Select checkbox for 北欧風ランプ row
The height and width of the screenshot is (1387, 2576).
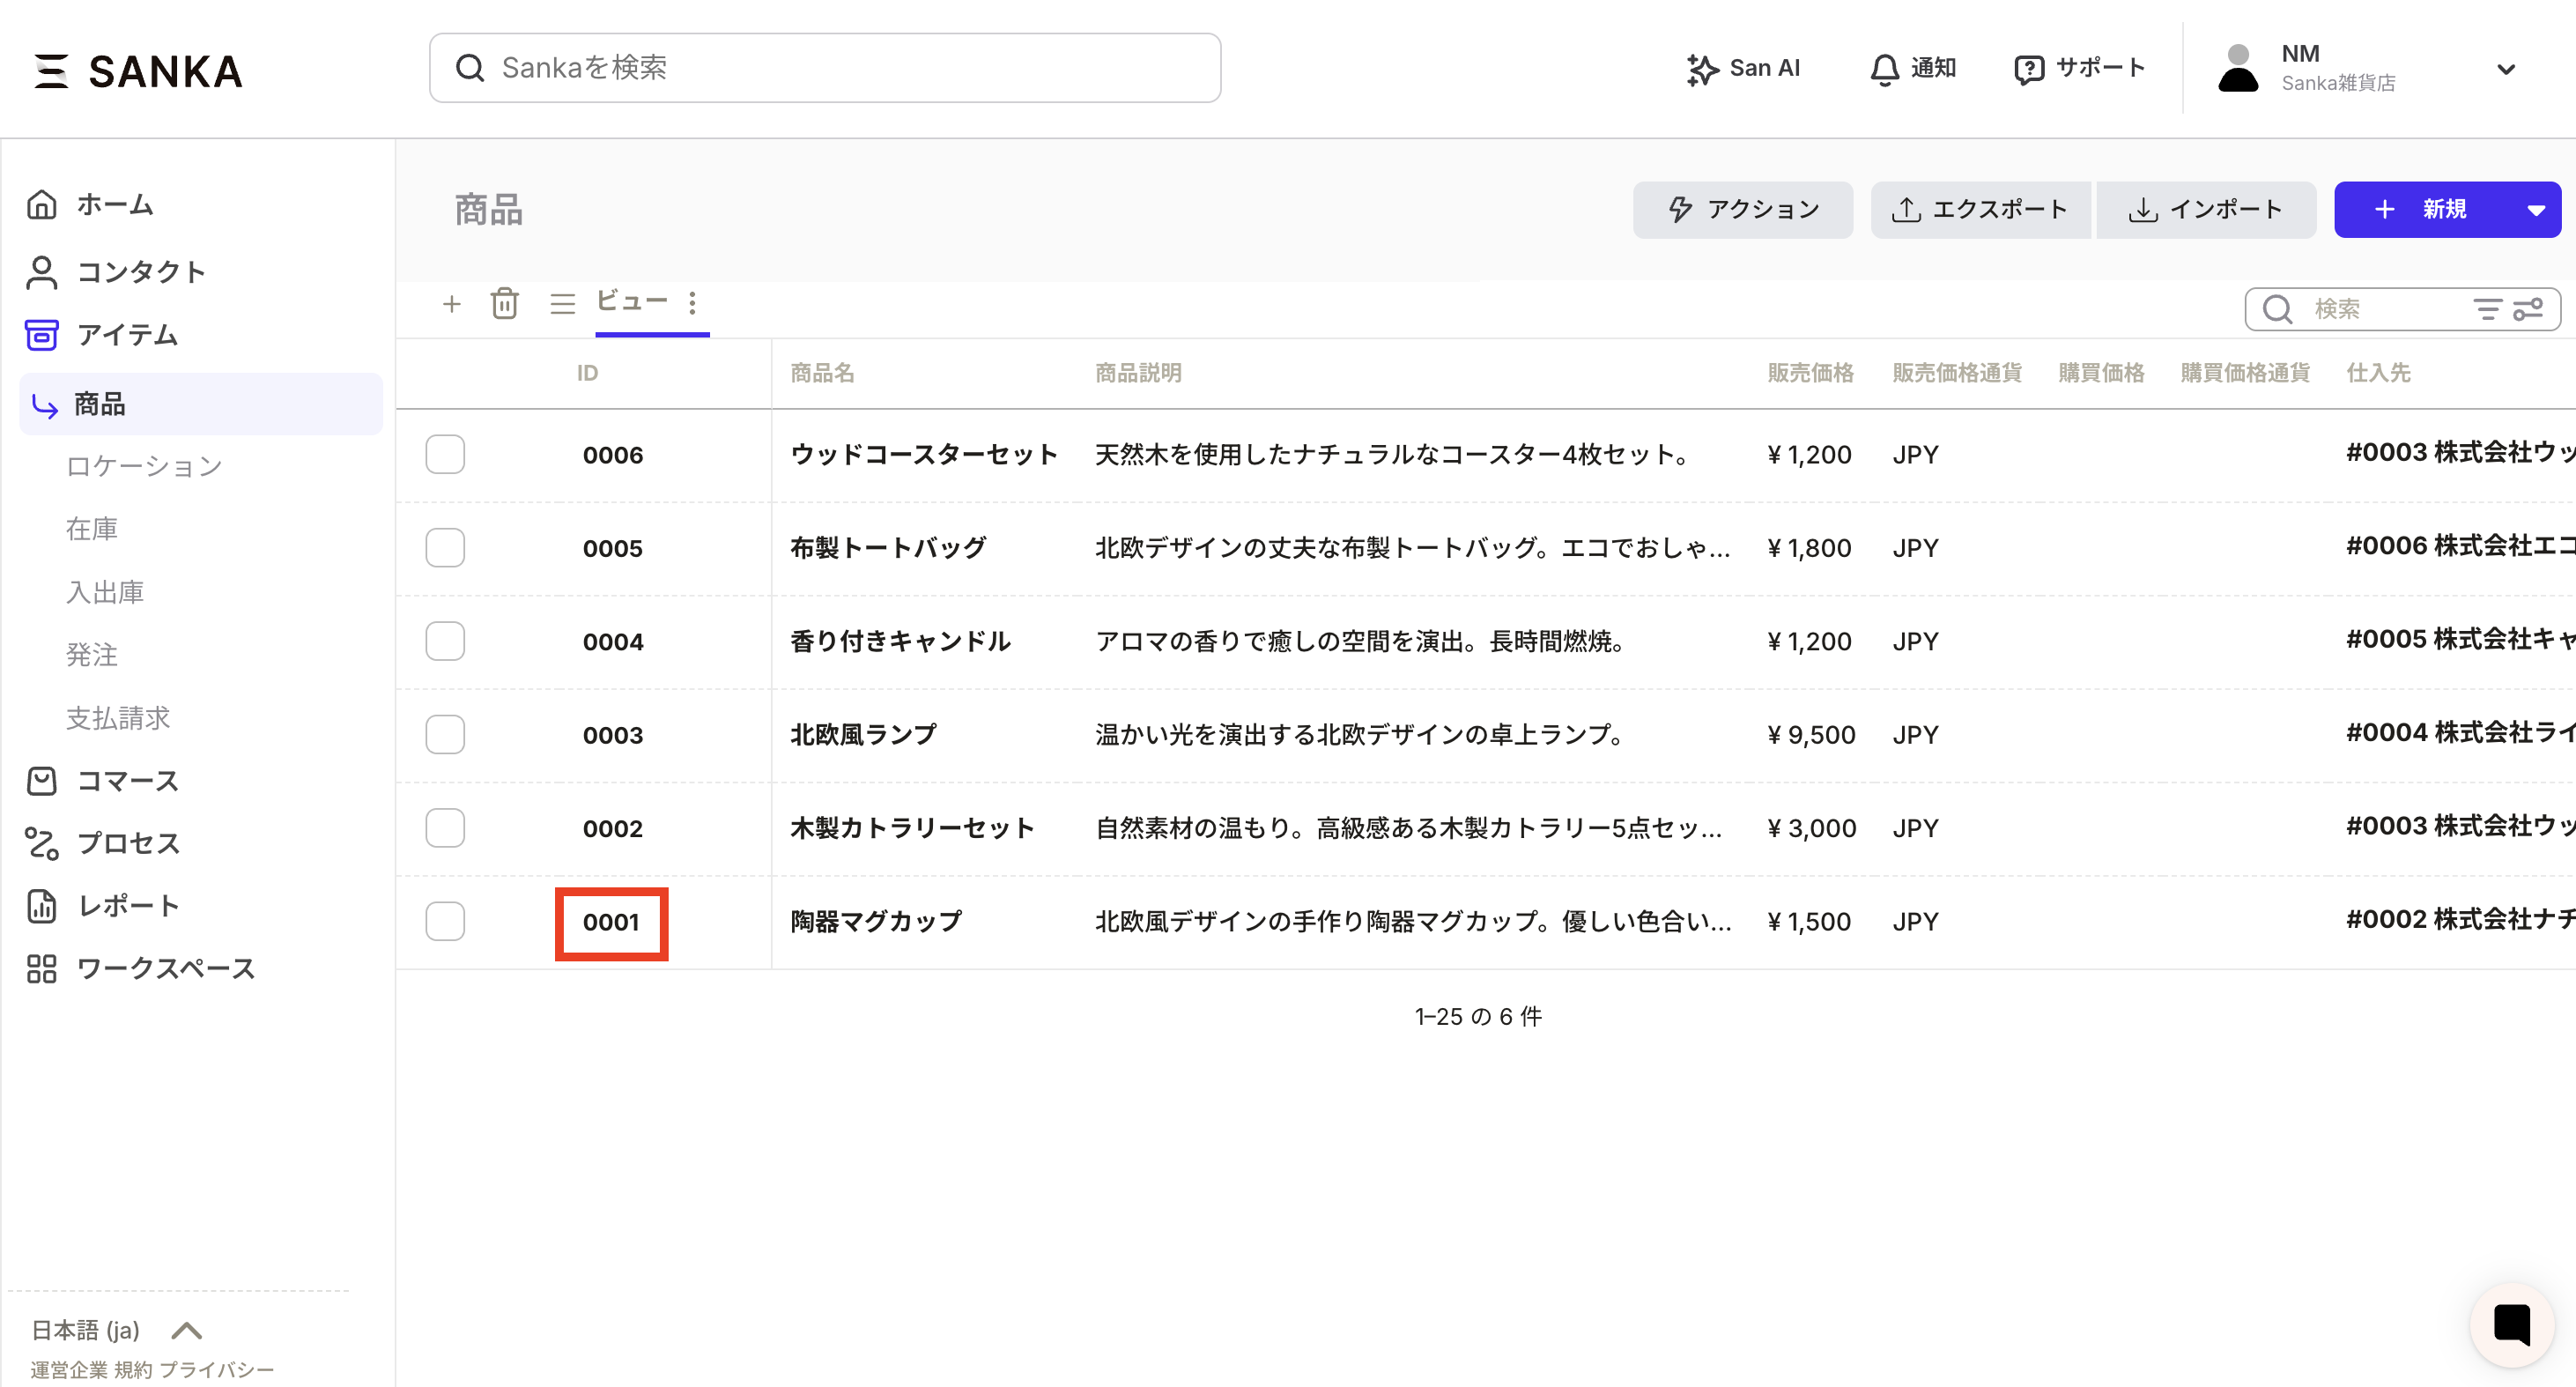tap(445, 734)
